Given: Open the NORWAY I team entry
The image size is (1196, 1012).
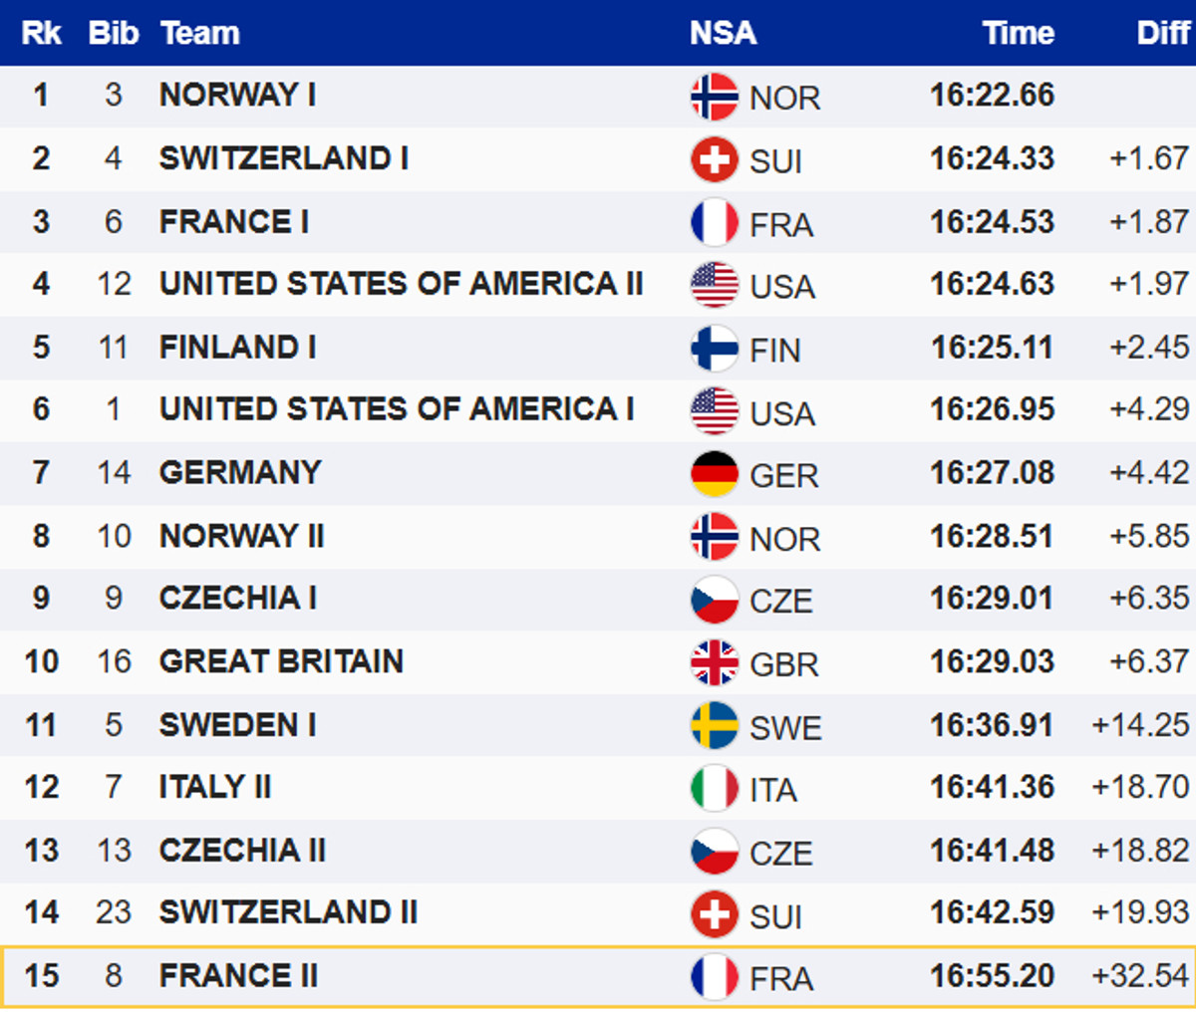Looking at the screenshot, I should (237, 95).
